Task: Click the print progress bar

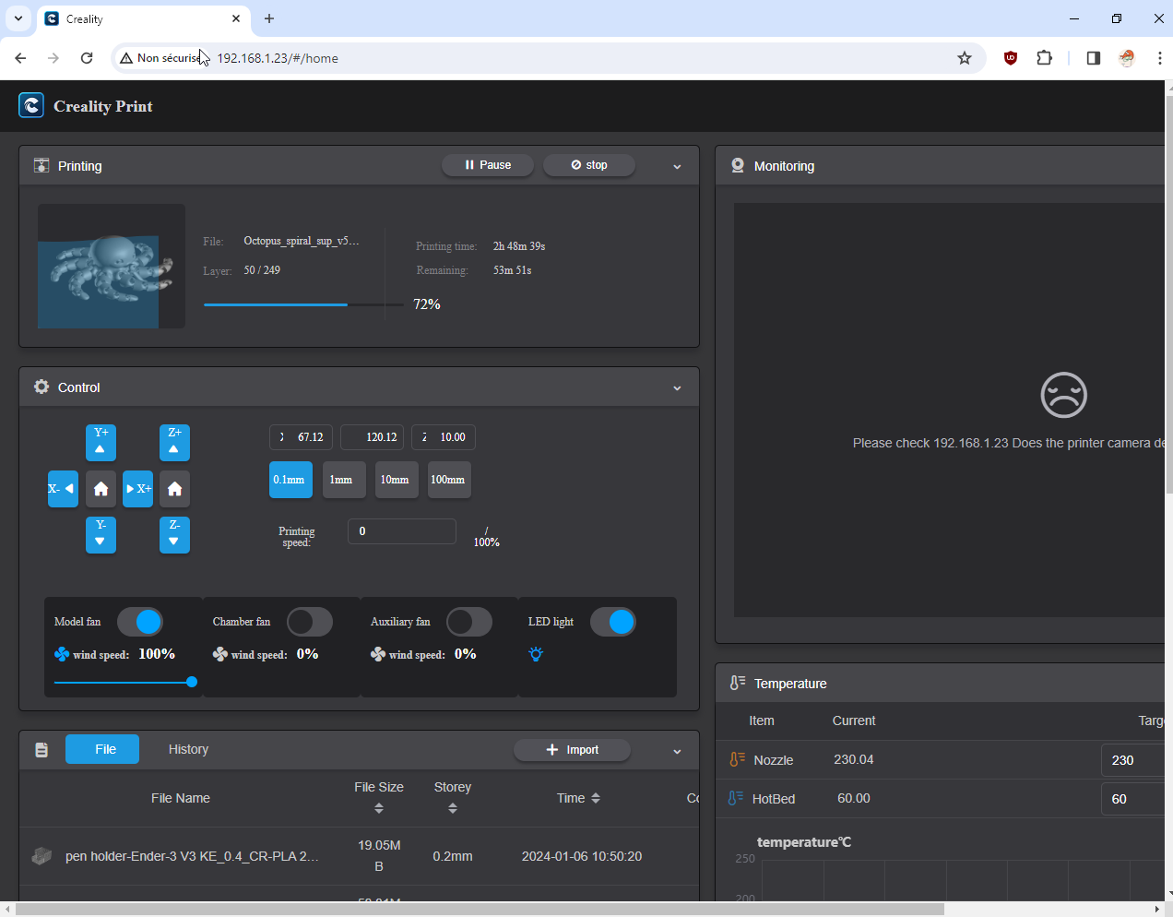Action: [303, 304]
